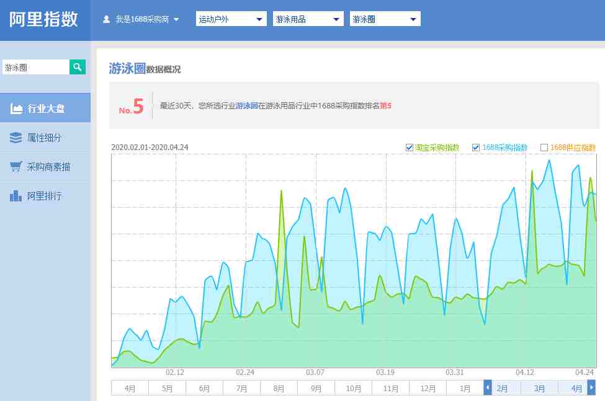
Task: Click the 游泳圈 link in ranking sentence
Action: (246, 105)
